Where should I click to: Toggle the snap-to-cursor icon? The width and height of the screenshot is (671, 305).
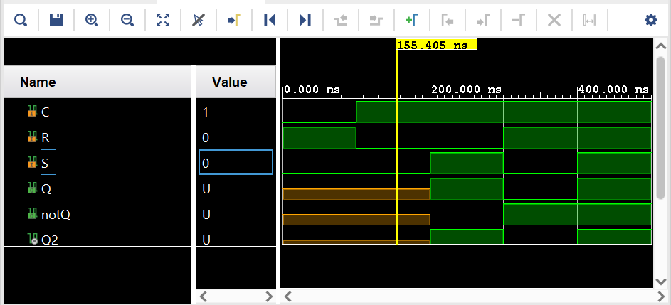click(198, 20)
